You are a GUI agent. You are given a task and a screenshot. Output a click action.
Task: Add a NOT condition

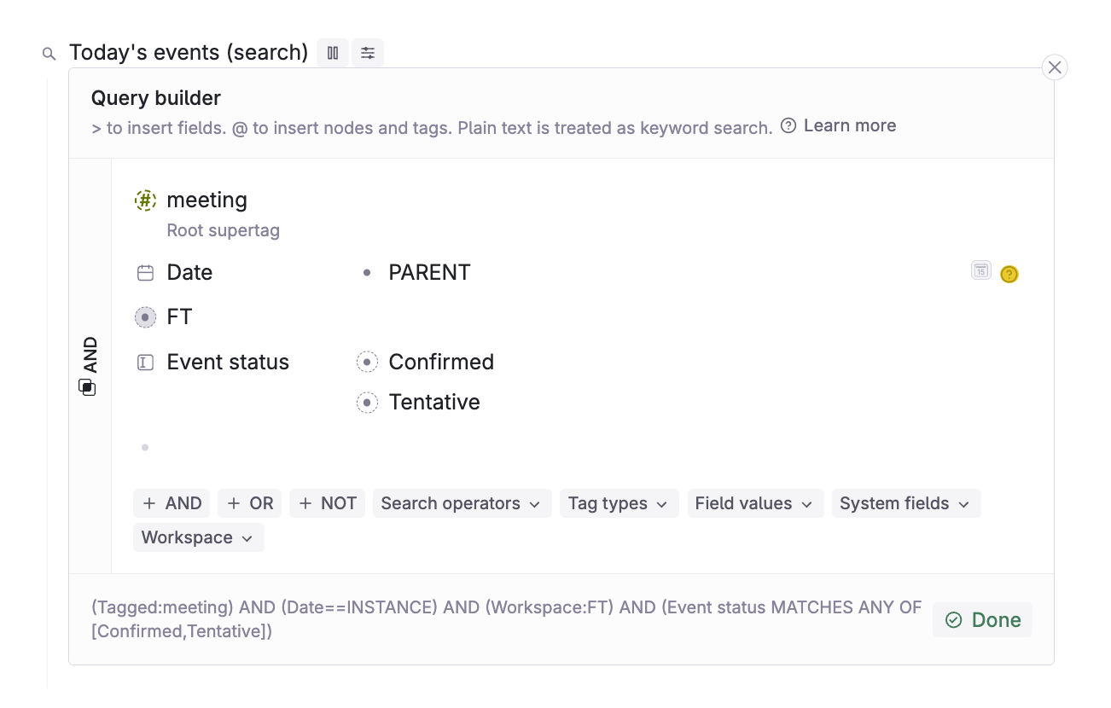[x=328, y=503]
